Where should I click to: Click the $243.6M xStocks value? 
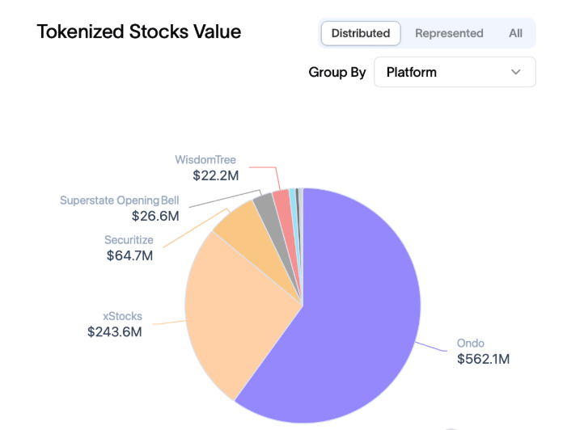pyautogui.click(x=115, y=332)
